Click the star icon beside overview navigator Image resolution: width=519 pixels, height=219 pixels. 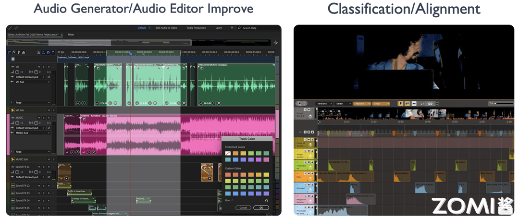click(275, 43)
